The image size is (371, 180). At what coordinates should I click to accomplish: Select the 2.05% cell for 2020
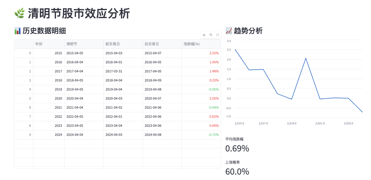(x=201, y=98)
